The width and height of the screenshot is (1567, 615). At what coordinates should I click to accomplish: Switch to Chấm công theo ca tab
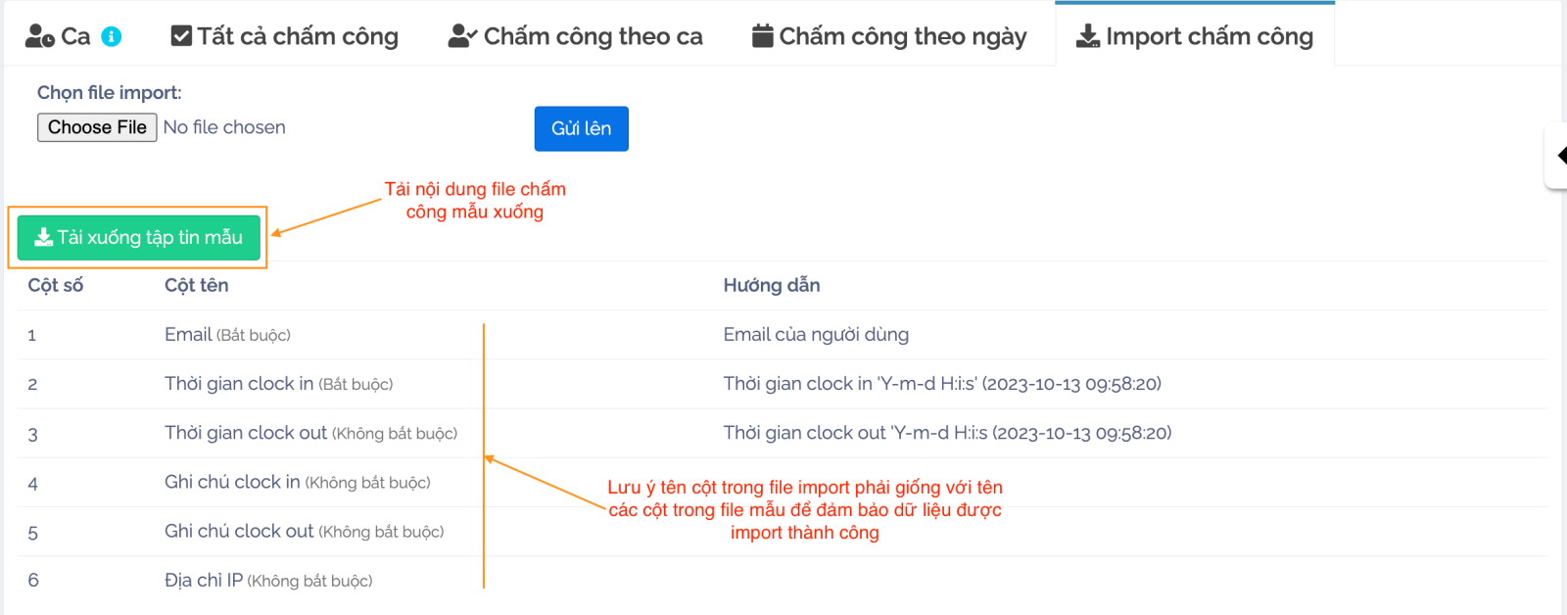[593, 36]
